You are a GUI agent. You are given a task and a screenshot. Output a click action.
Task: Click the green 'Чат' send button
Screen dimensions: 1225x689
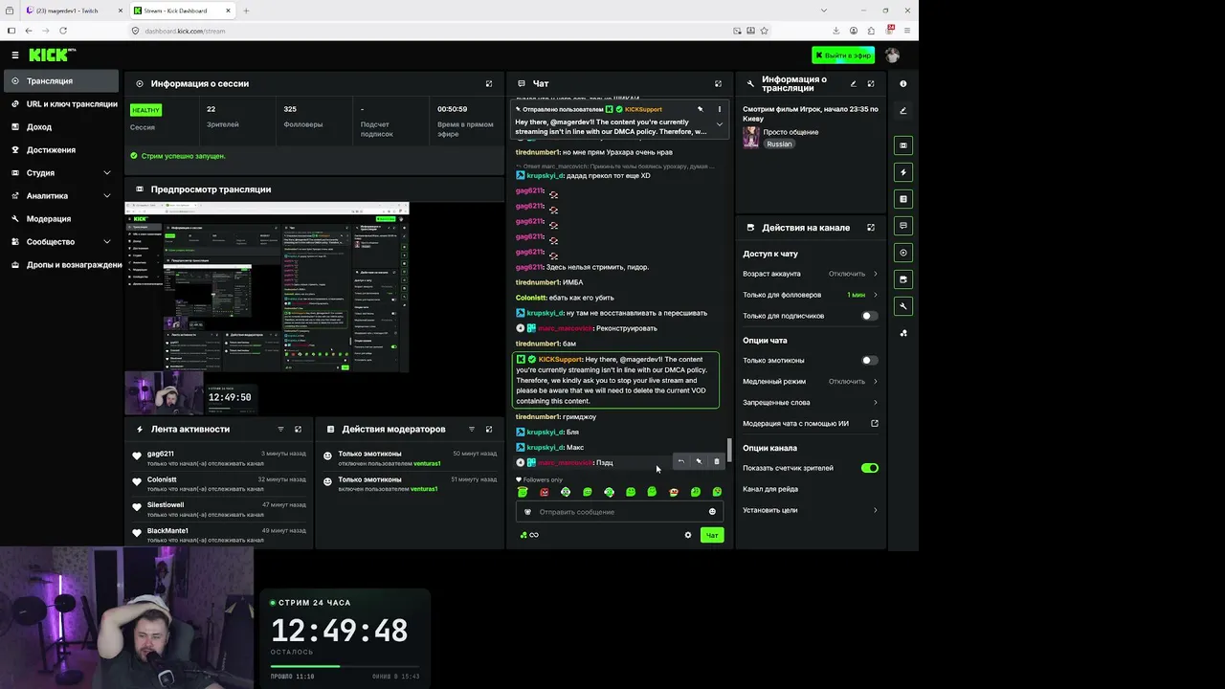click(x=712, y=535)
